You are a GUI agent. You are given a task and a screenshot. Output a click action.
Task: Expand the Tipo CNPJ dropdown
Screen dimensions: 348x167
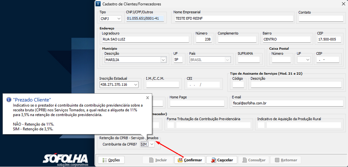tap(119, 19)
